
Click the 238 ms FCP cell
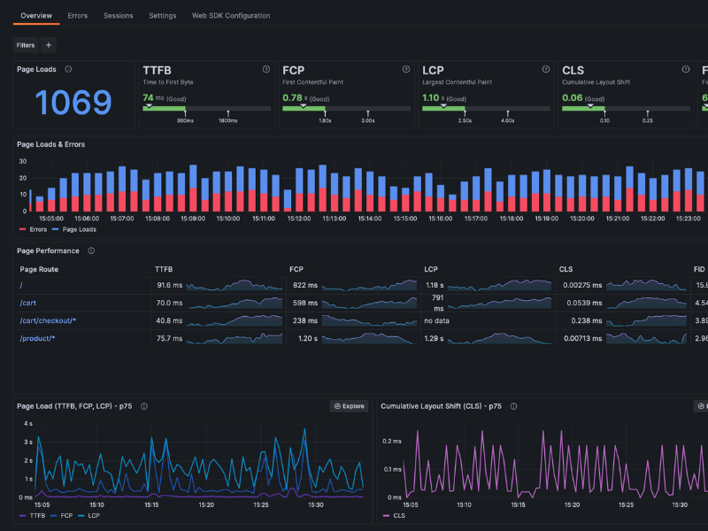pos(305,320)
